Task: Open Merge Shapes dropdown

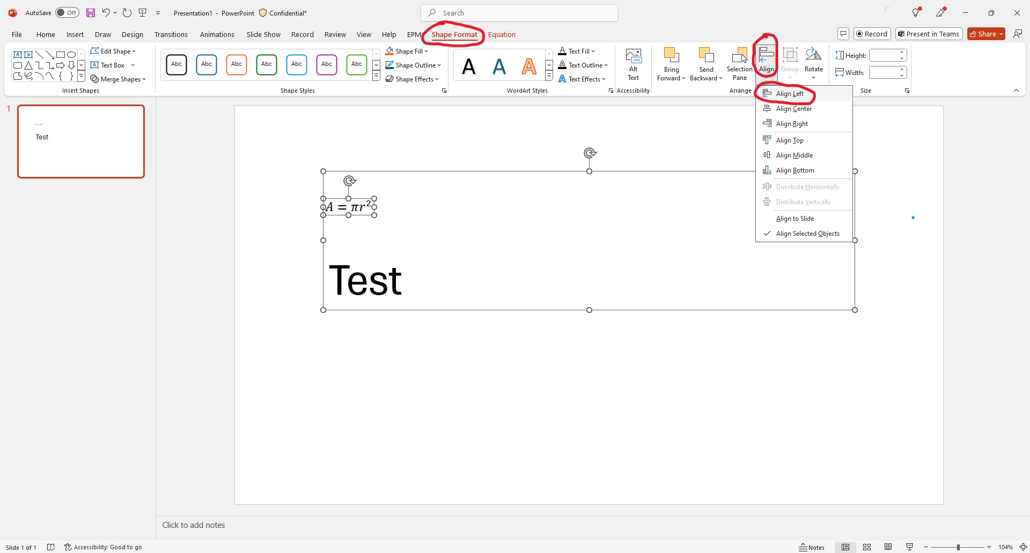Action: pos(118,79)
